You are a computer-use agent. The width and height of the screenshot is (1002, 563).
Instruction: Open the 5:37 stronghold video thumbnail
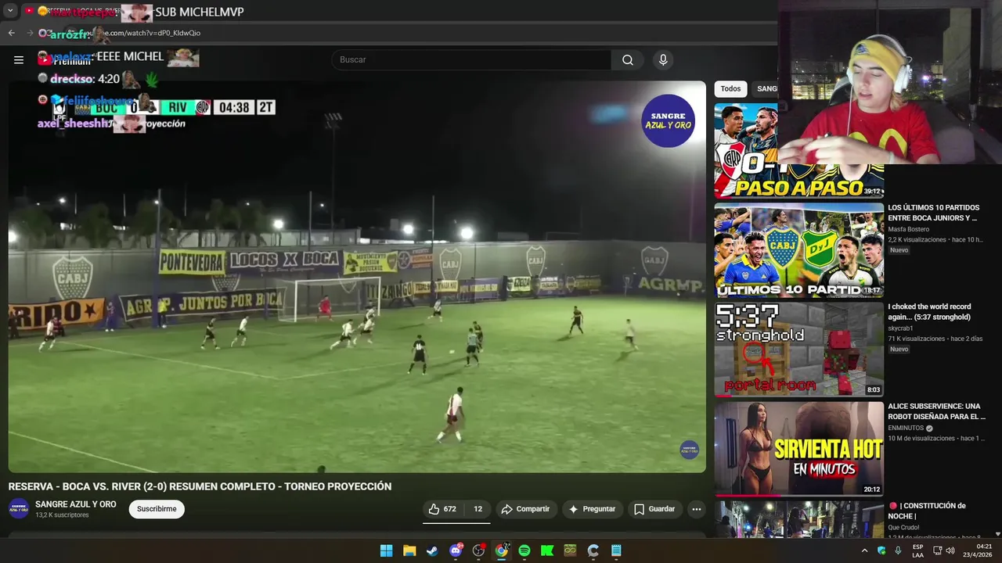click(x=798, y=350)
